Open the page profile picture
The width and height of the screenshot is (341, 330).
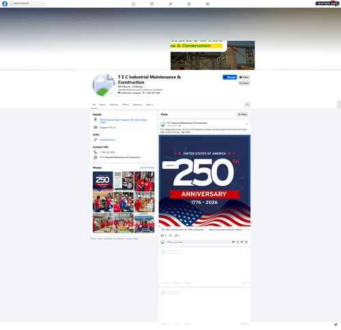[104, 85]
